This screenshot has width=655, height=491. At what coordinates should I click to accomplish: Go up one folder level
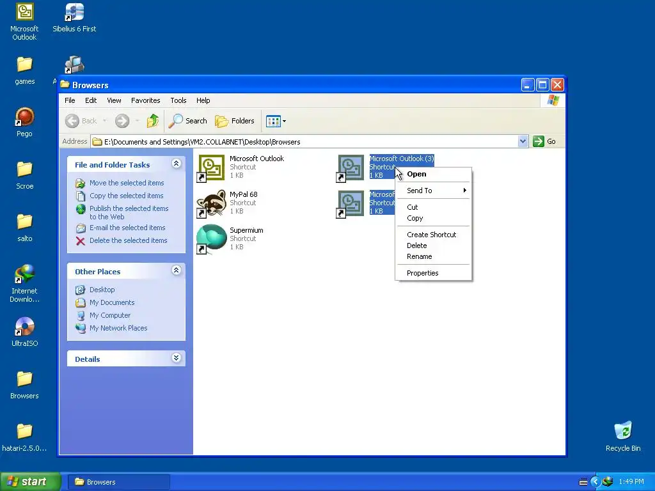click(153, 121)
